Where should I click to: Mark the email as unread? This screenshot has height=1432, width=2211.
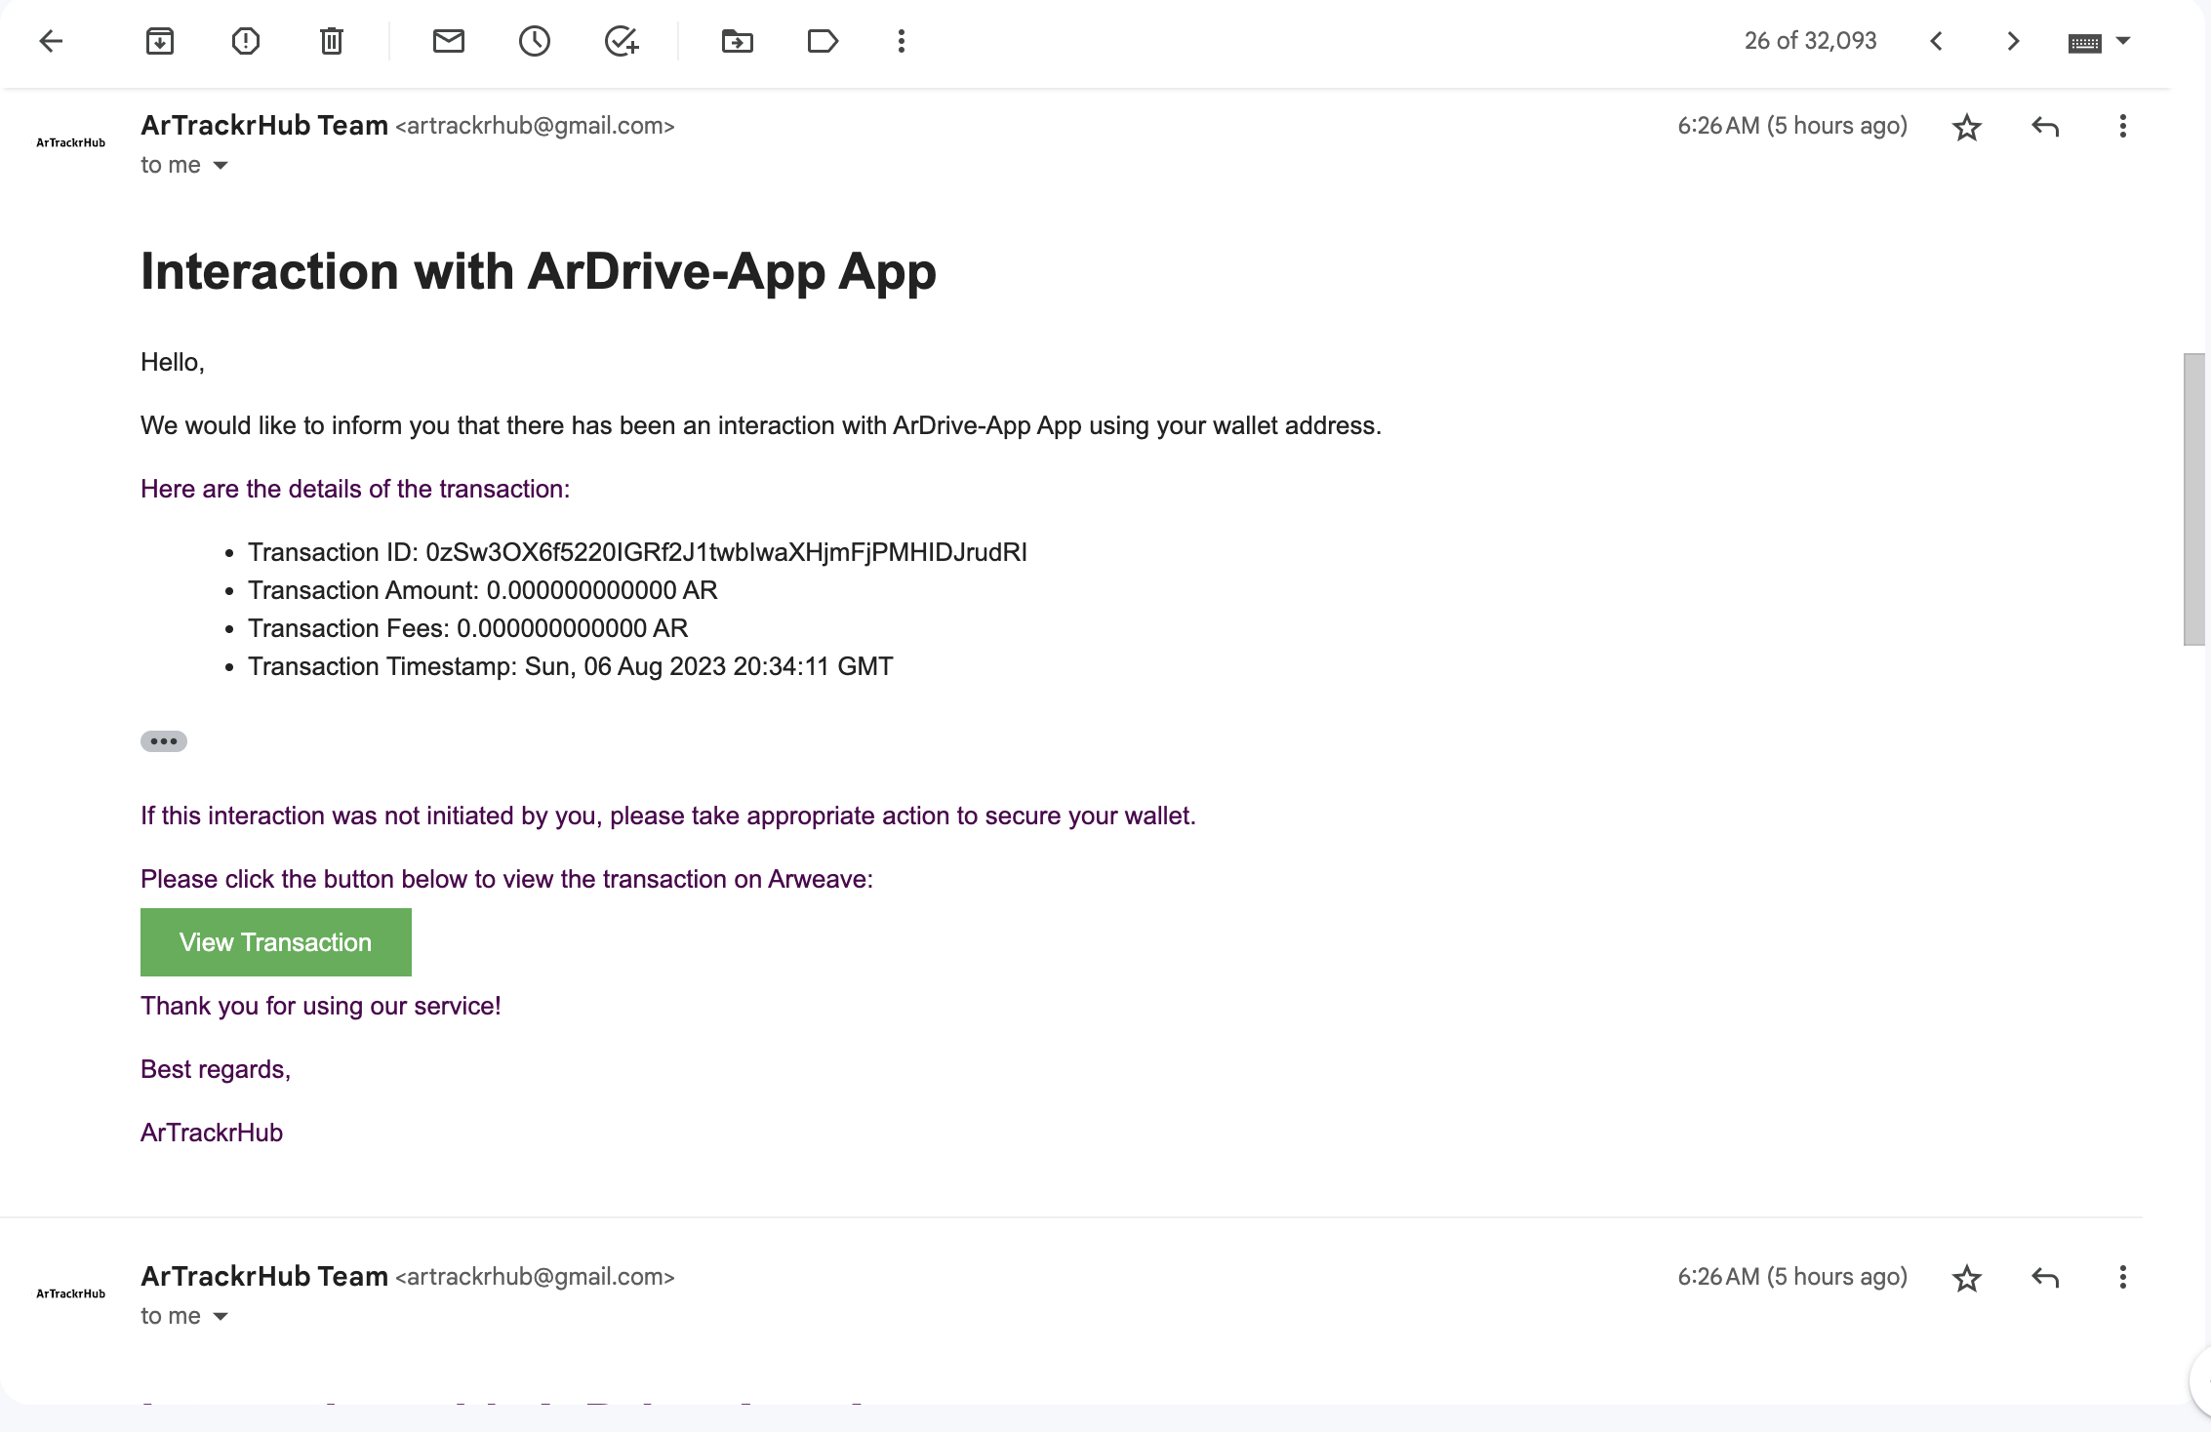(x=449, y=41)
